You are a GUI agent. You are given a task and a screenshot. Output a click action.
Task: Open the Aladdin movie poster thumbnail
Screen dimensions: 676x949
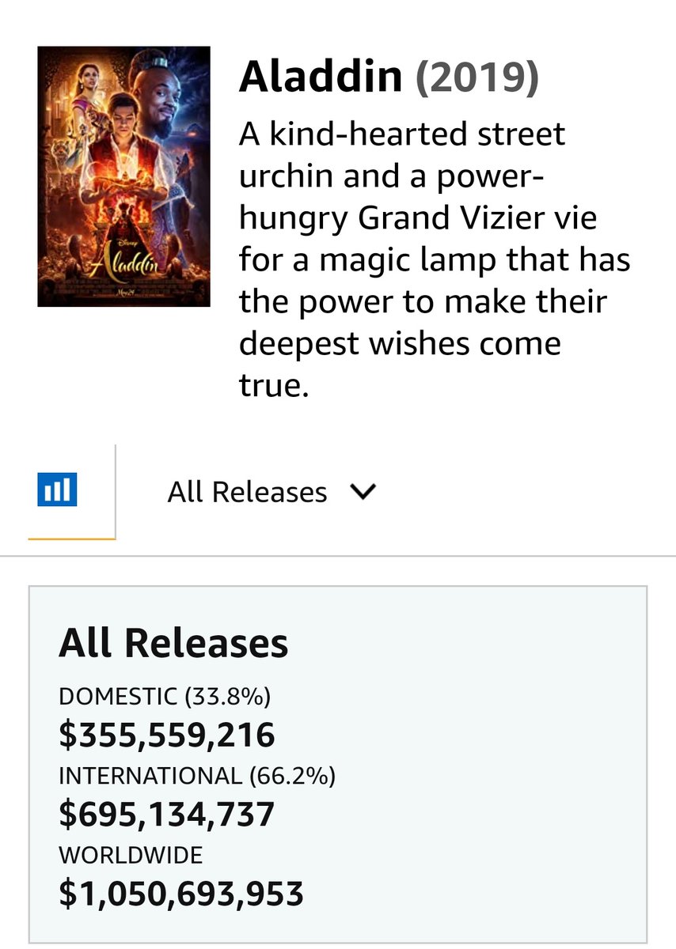123,176
